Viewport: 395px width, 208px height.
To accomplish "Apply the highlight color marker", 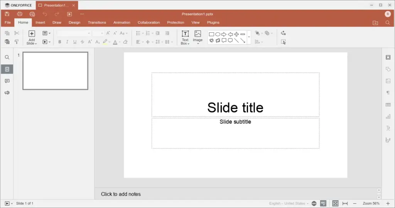I will (105, 42).
